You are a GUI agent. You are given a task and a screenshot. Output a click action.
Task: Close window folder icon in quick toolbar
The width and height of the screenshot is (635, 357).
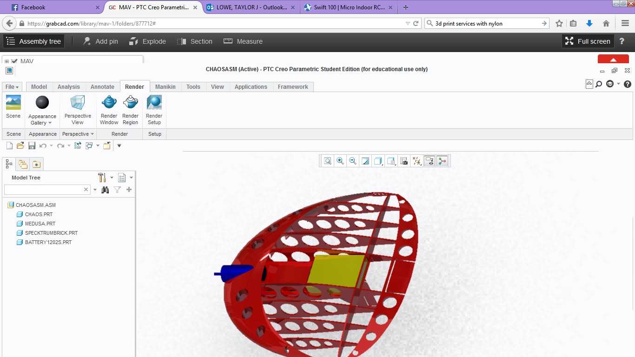pyautogui.click(x=107, y=145)
